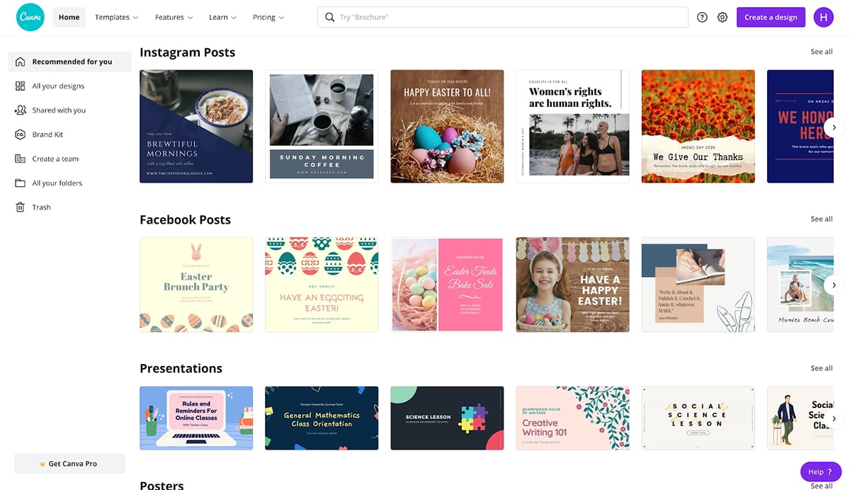Click See all for Instagram Posts
Screen dimensions: 850x490
click(821, 52)
